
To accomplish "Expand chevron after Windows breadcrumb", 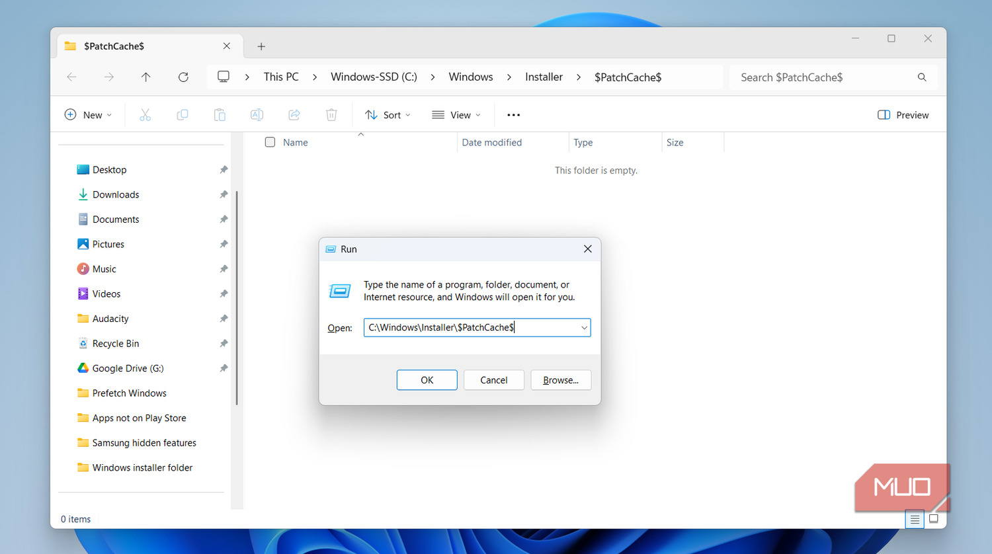I will [x=509, y=77].
